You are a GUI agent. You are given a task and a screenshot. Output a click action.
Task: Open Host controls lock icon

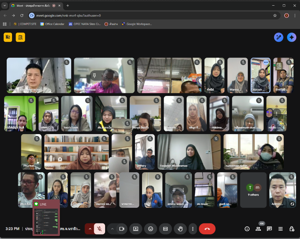tap(292, 229)
